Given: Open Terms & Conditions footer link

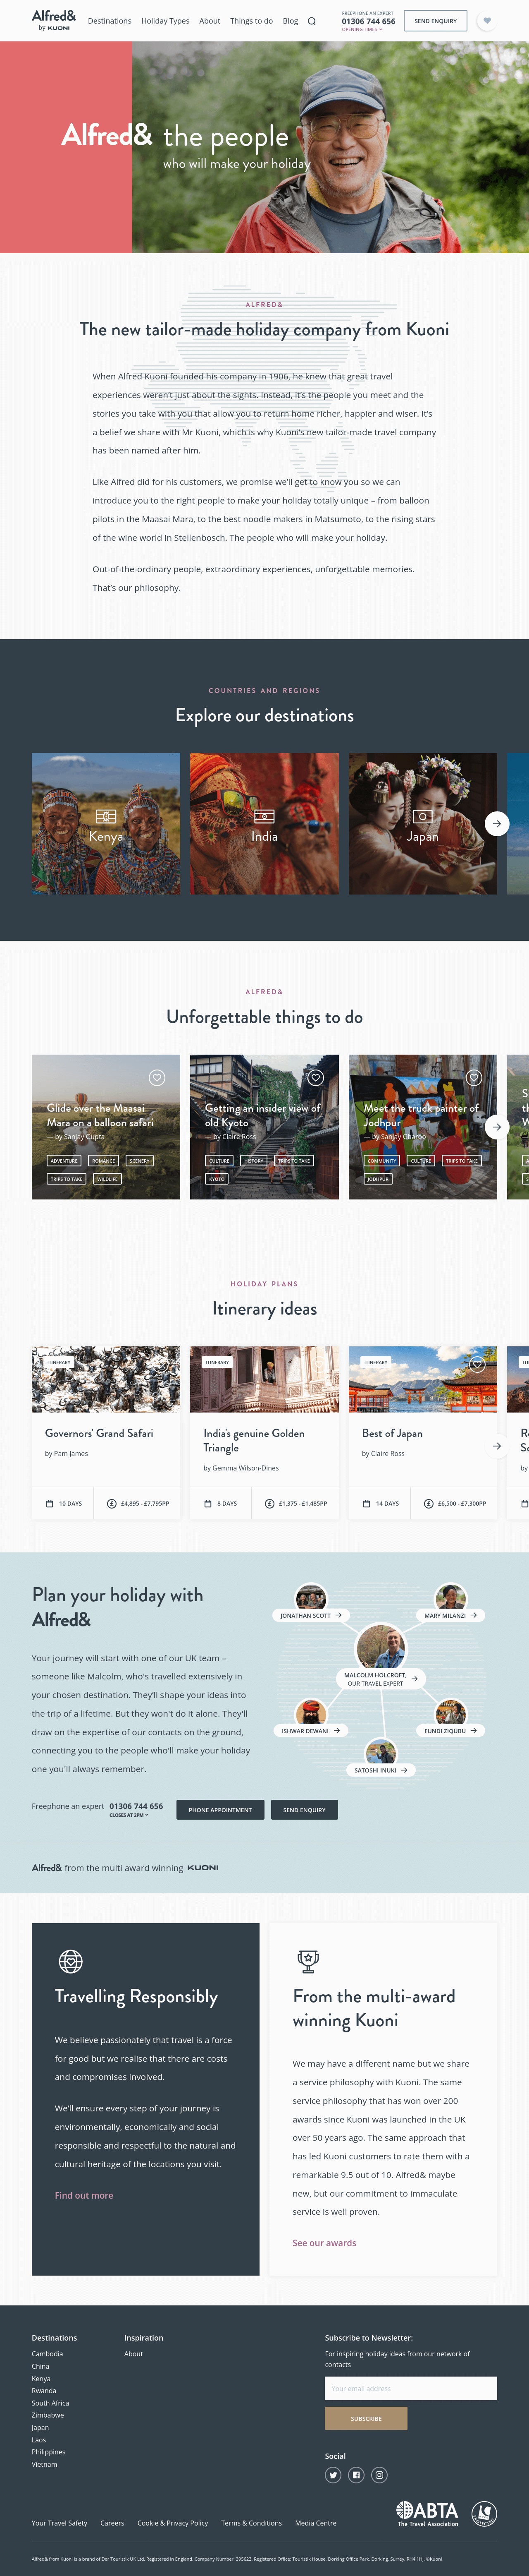Looking at the screenshot, I should click(252, 2523).
